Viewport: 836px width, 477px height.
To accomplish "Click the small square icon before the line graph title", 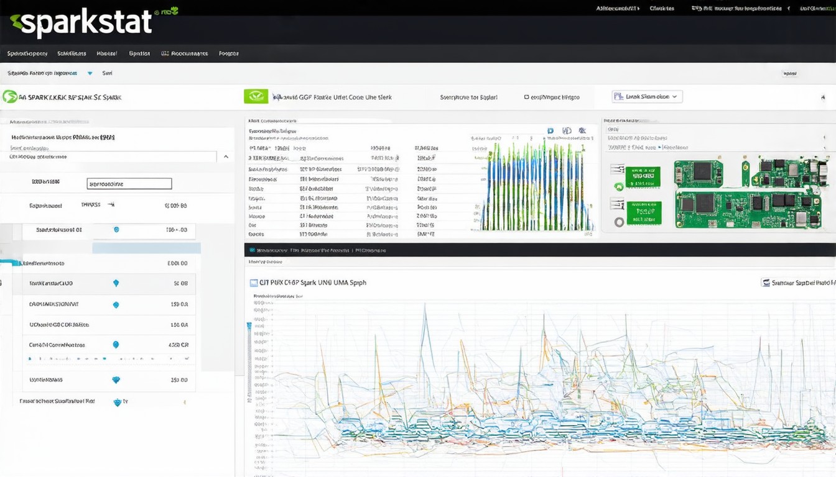I will pyautogui.click(x=253, y=283).
